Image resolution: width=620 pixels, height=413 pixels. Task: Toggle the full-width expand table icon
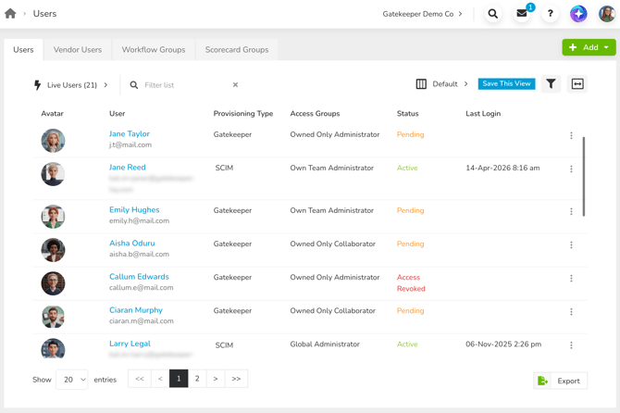pyautogui.click(x=577, y=84)
